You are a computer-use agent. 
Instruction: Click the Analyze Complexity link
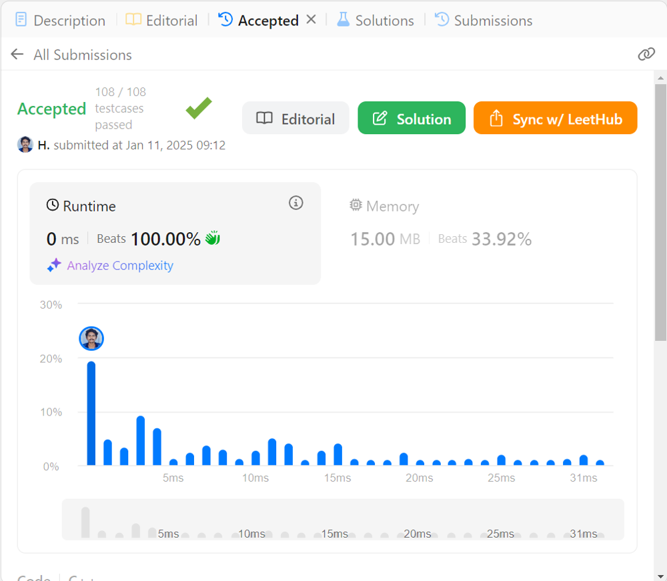point(120,265)
